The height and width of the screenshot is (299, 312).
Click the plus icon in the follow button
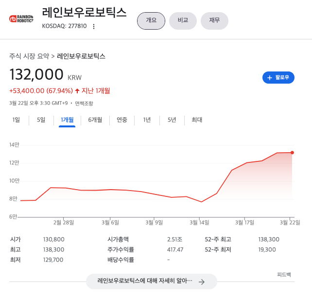pyautogui.click(x=270, y=78)
